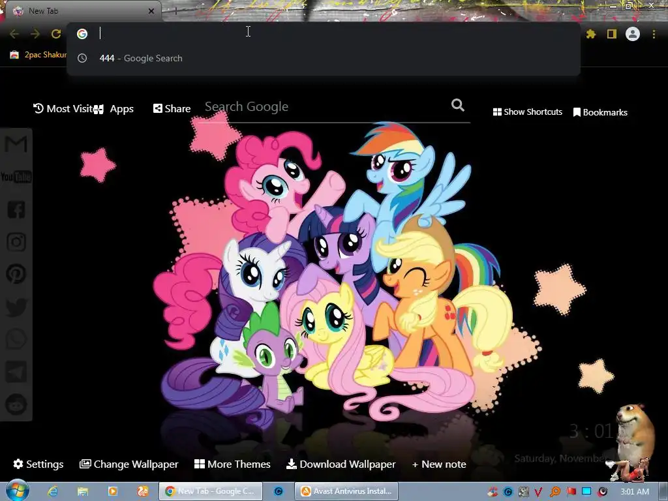Click in the address bar input

click(x=324, y=33)
